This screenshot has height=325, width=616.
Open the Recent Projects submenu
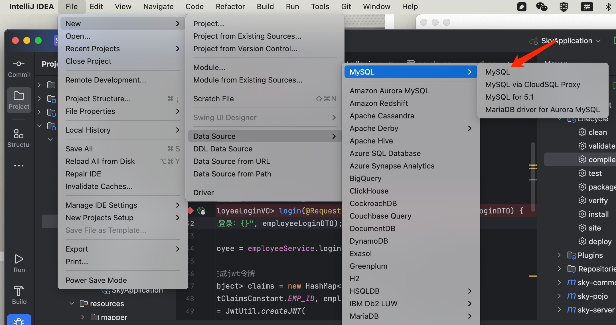[123, 49]
